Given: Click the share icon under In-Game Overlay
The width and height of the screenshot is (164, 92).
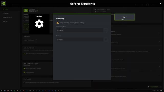Looking at the screenshot, I should (x=25, y=54).
